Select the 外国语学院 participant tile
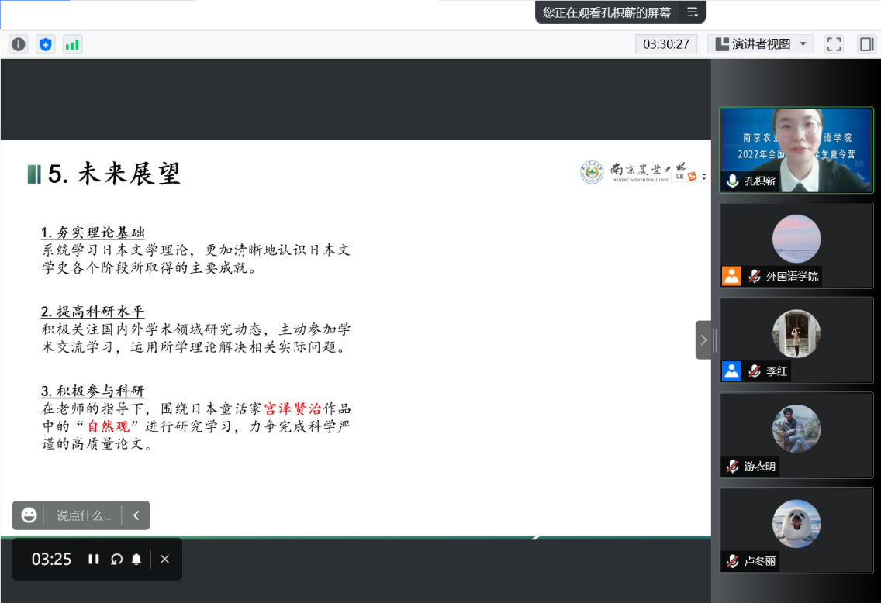Viewport: 881px width, 603px height. pyautogui.click(x=796, y=245)
